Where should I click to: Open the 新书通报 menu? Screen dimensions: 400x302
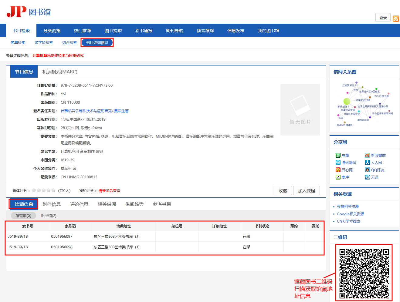[x=144, y=31]
